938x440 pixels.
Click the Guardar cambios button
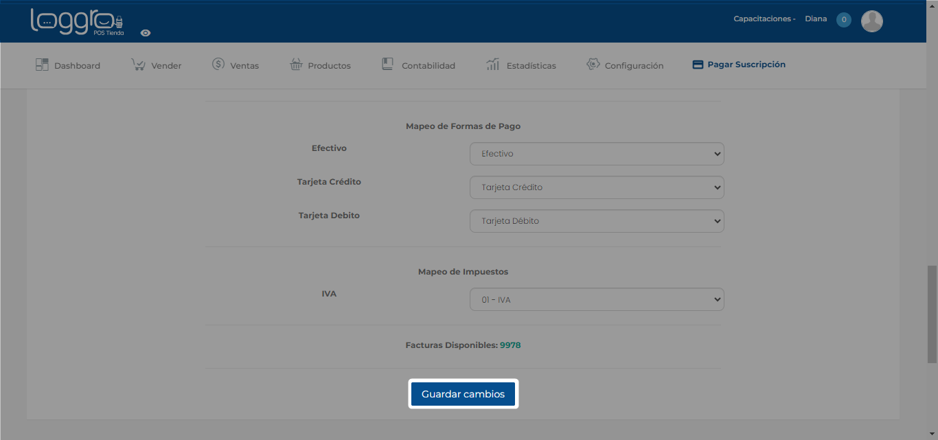463,394
